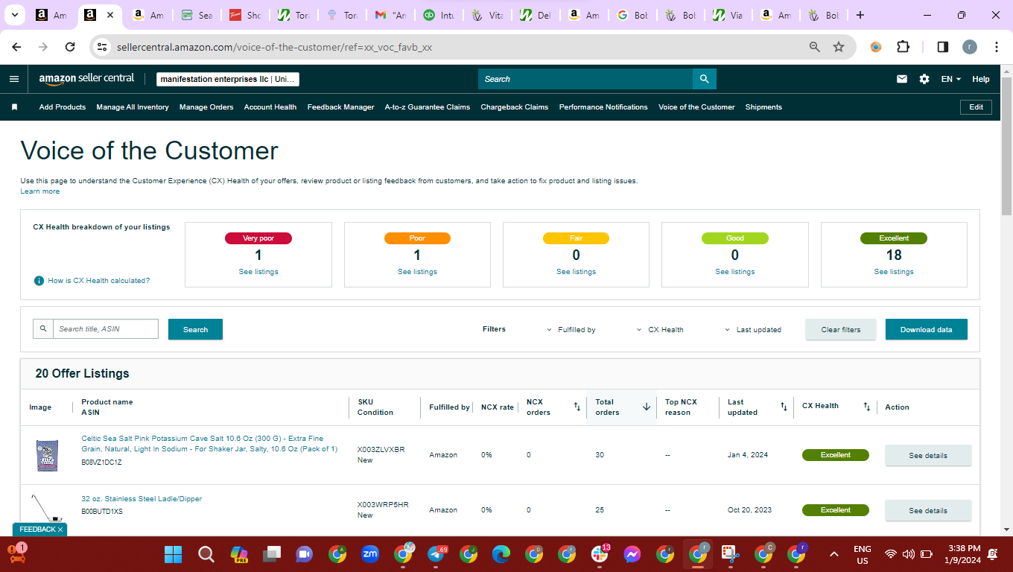Open Performance Notifications
Screen dimensions: 1013x572
(x=603, y=107)
